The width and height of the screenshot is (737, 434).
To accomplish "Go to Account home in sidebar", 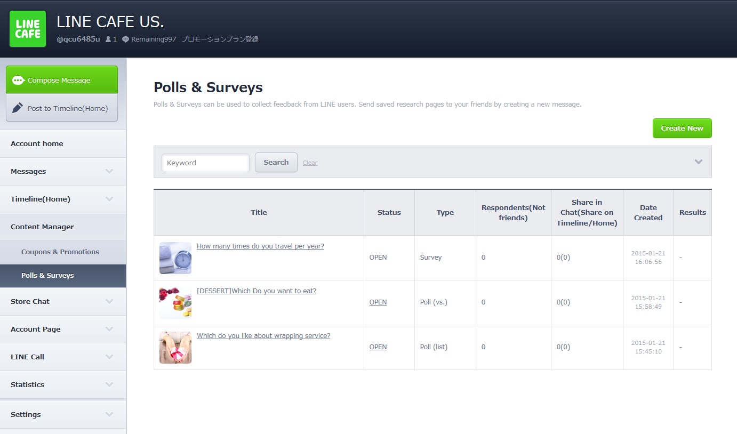I will click(x=37, y=143).
